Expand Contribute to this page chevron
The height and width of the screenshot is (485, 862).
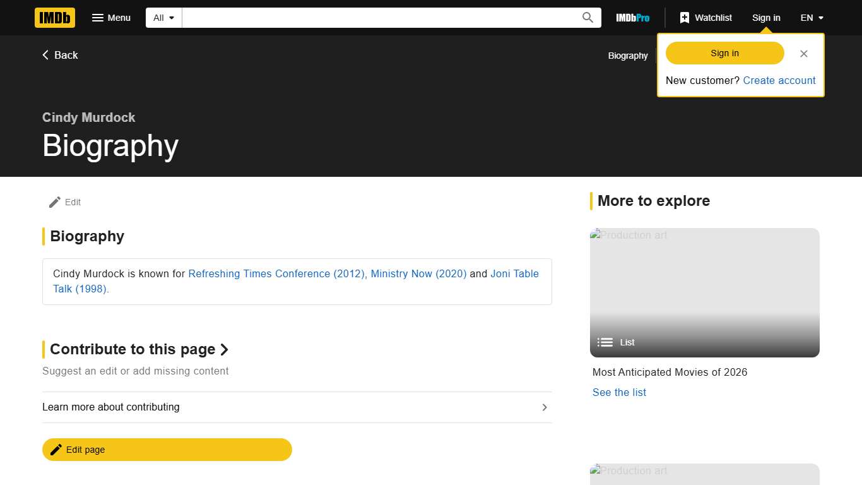coord(224,349)
